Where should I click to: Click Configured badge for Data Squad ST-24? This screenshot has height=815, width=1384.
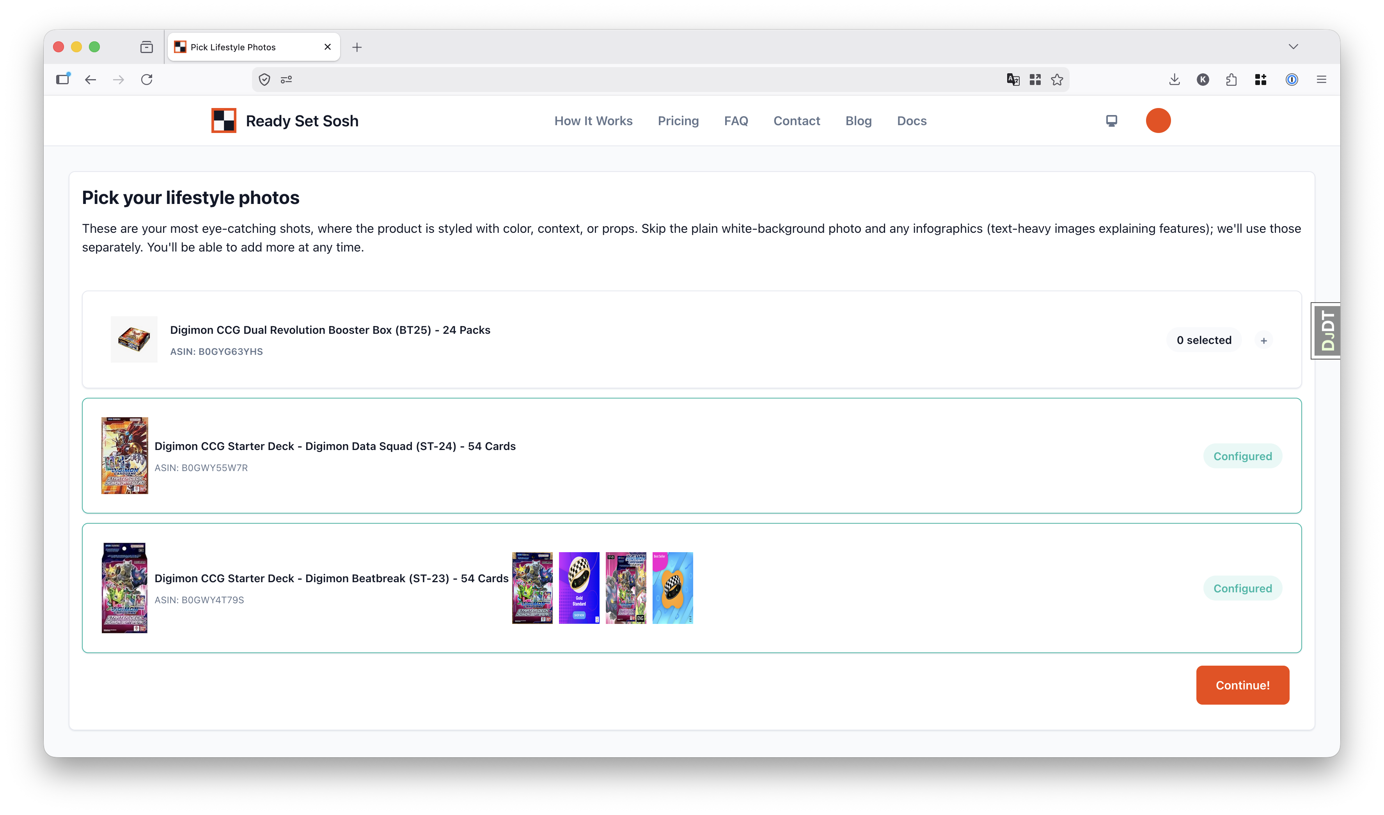pos(1242,456)
